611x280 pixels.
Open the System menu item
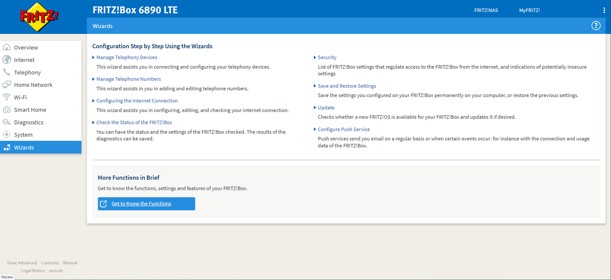pyautogui.click(x=41, y=135)
